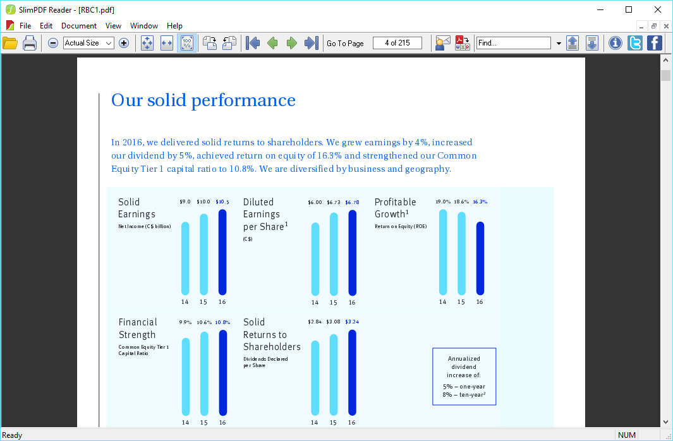The image size is (673, 441).
Task: View document information
Action: coord(615,42)
